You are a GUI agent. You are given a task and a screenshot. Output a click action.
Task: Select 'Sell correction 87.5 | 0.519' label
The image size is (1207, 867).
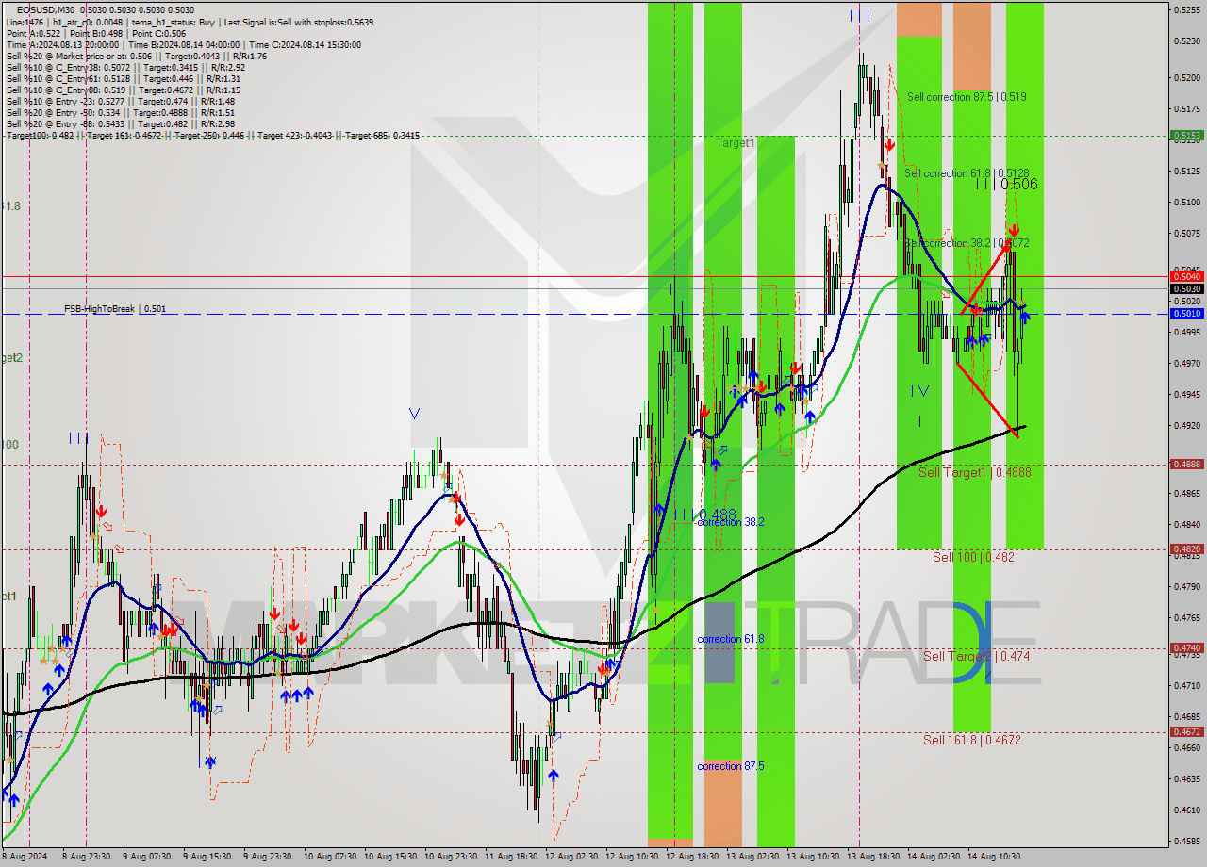(967, 97)
